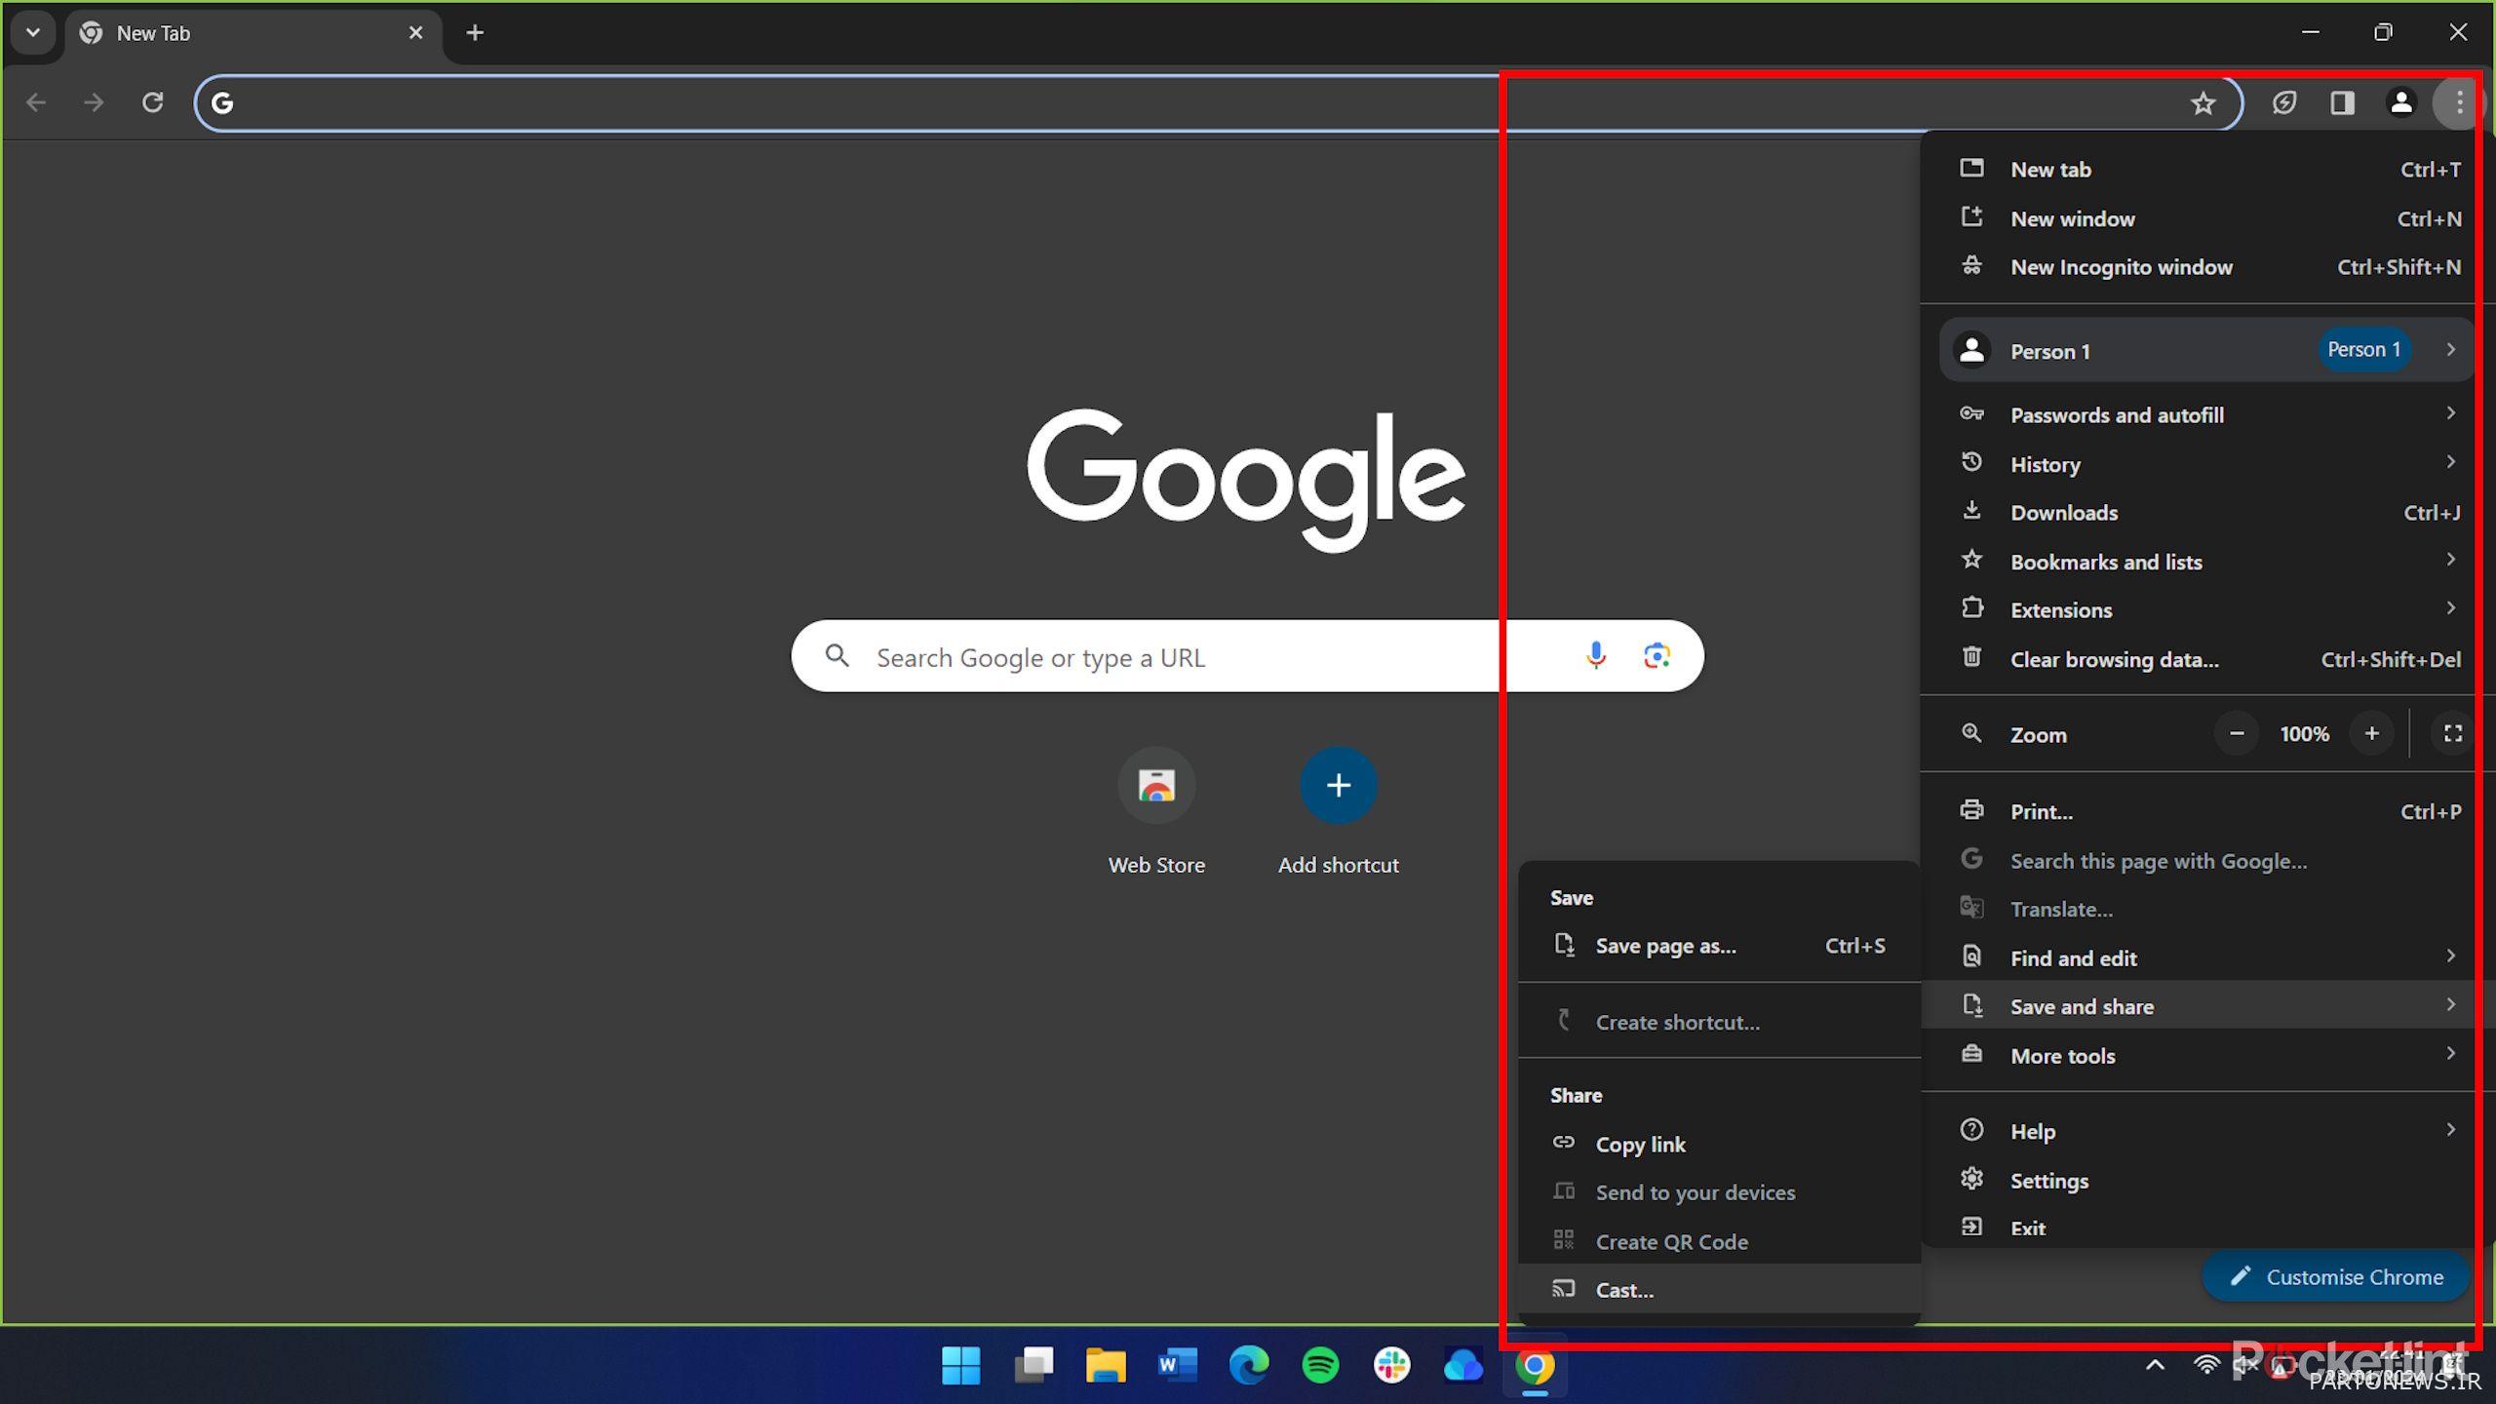Bookmark this page with the star icon
Screen dimensions: 2496x1404
point(2203,102)
